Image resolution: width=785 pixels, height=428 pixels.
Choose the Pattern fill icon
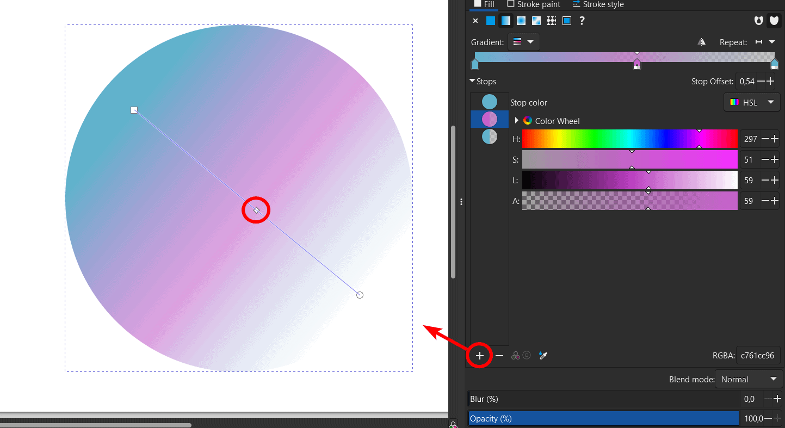pos(552,21)
